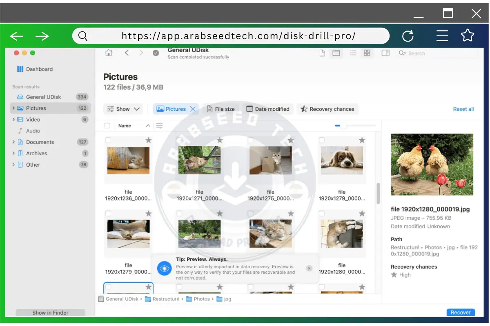Click the Reset all link
This screenshot has height=326, width=490.
pos(463,109)
